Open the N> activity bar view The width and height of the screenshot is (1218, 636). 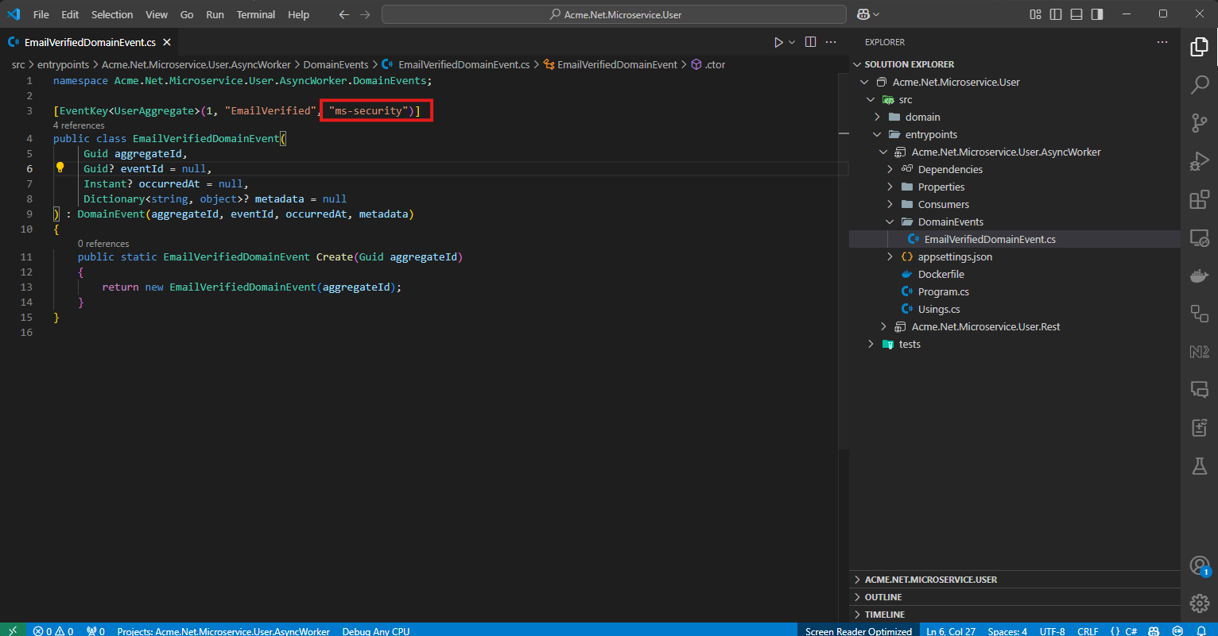[1199, 352]
